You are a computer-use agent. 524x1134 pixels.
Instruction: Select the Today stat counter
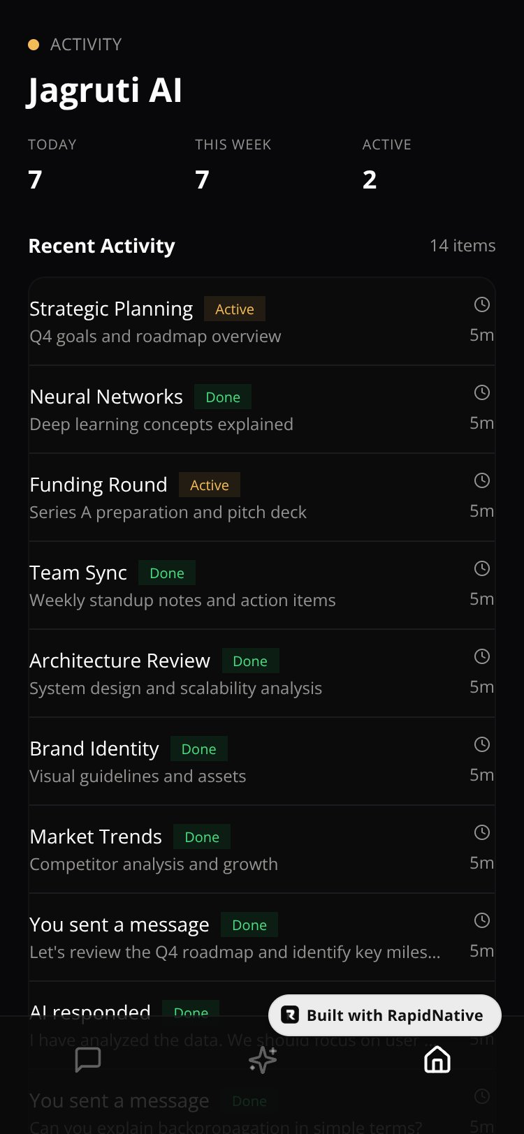(x=52, y=164)
